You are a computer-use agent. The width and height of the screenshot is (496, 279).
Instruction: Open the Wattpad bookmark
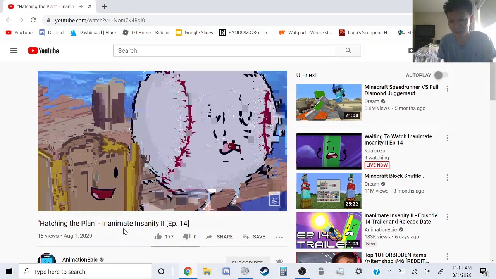point(305,33)
